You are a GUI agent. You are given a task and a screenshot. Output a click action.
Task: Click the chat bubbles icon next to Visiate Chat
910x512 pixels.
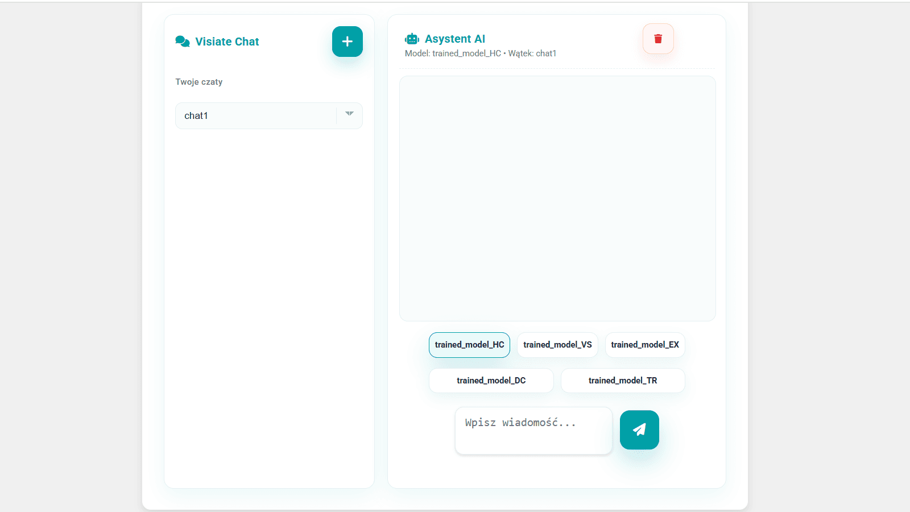coord(183,42)
